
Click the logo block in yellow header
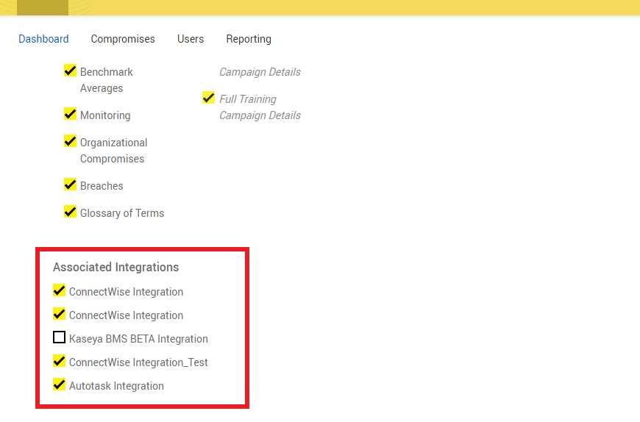pyautogui.click(x=43, y=7)
